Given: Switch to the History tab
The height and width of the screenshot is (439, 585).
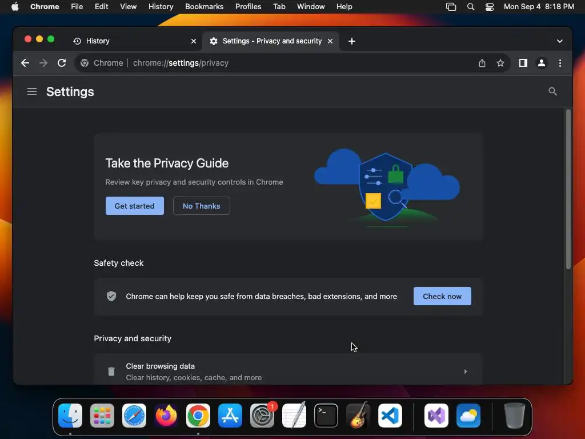Looking at the screenshot, I should [134, 41].
